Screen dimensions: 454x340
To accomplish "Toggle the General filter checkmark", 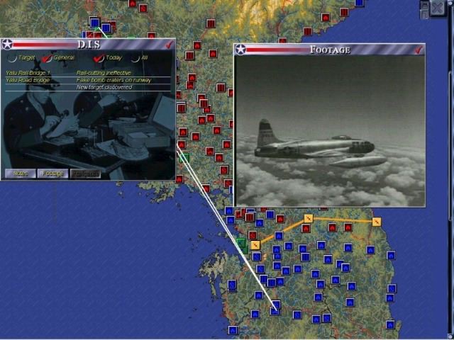I will [48, 57].
